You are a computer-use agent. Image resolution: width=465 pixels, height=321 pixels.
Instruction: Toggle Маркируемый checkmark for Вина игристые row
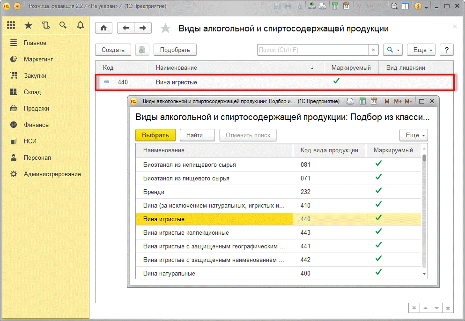tap(378, 218)
